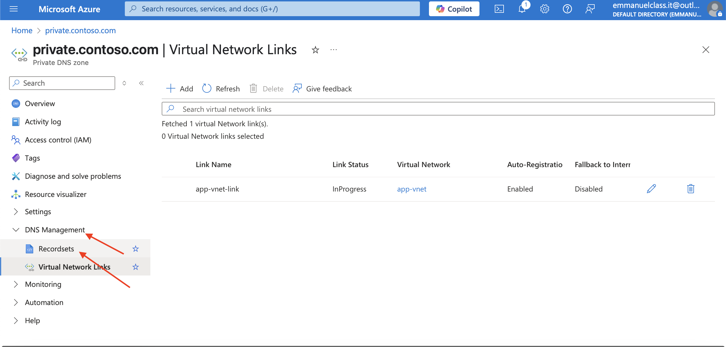Focus the global search resources box

click(x=272, y=9)
